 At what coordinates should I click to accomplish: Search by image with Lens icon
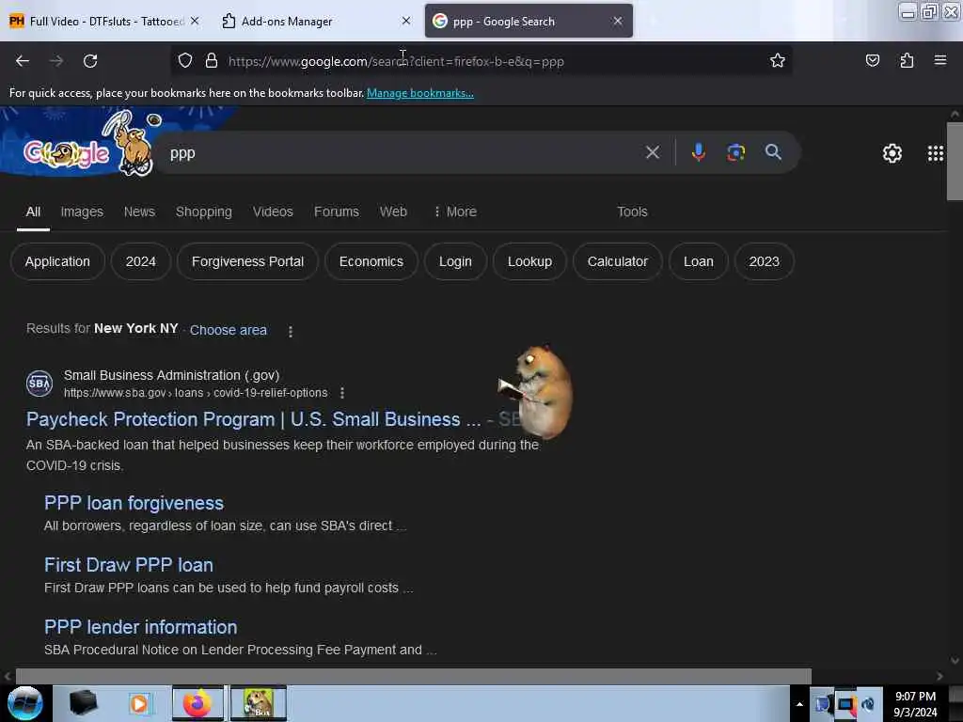735,152
